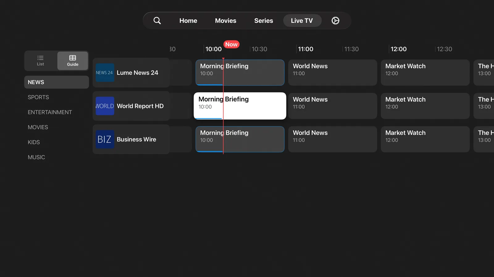Open World News 11:00 on Business Wire
This screenshot has height=277, width=494.
333,139
